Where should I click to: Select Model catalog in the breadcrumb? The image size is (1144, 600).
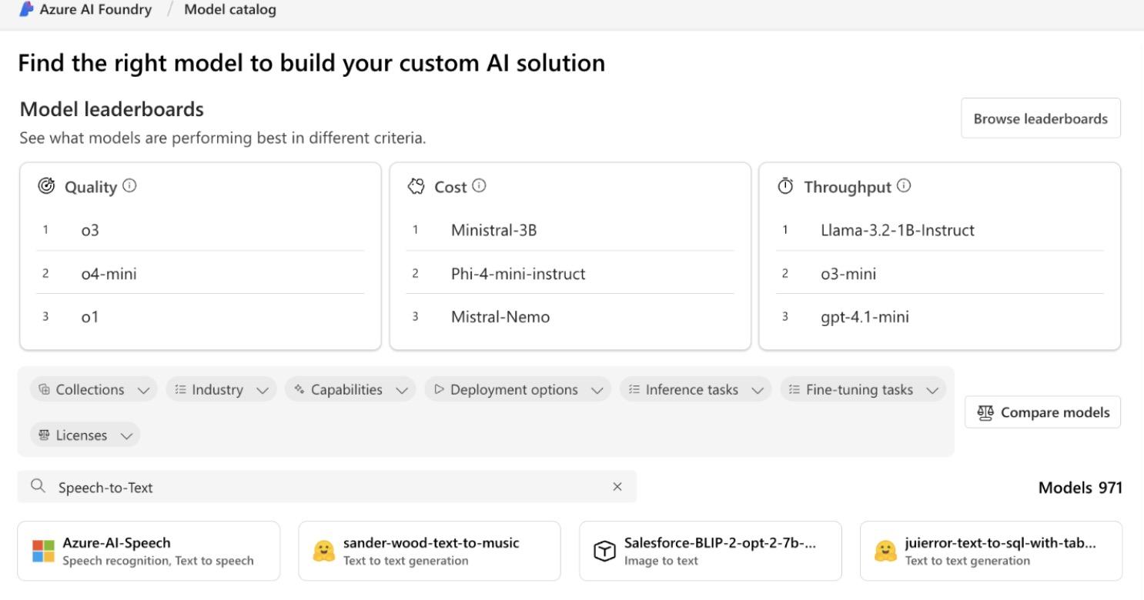coord(229,9)
